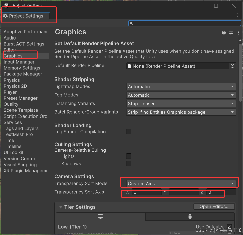Screen dimensions: 243x235
Task: Open the Instancing Variants dropdown
Action: click(181, 104)
